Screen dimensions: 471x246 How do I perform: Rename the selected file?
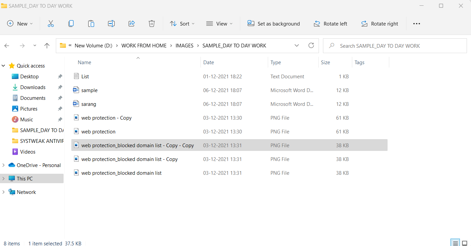click(111, 24)
